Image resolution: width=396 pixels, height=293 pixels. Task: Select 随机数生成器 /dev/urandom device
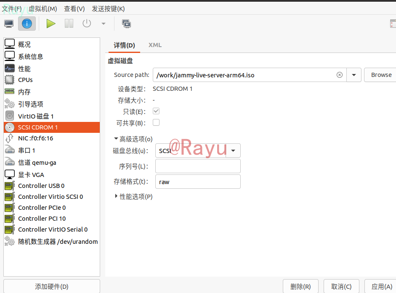(52, 242)
